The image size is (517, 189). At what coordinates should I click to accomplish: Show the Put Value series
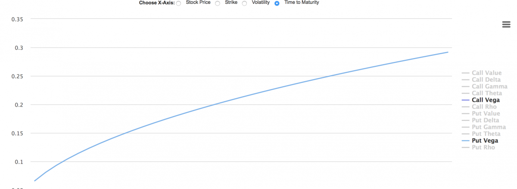(486, 113)
